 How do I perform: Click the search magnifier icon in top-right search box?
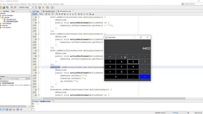tap(183, 4)
